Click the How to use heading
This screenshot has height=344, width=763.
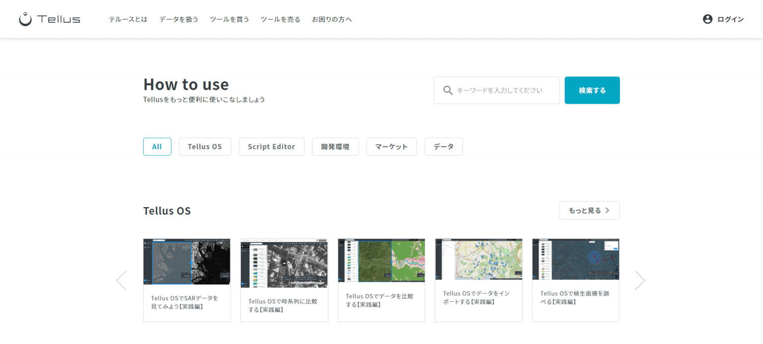[x=186, y=84]
